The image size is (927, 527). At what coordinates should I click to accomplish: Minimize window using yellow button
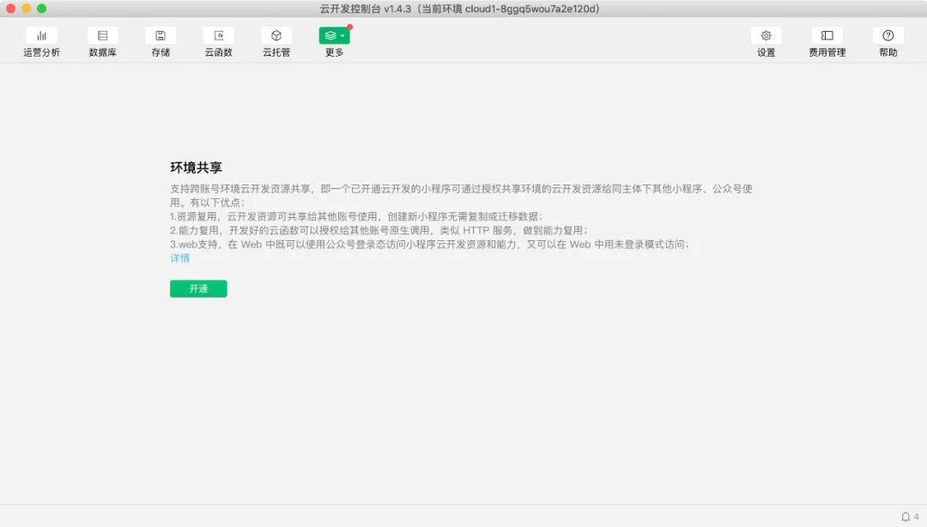pos(26,9)
